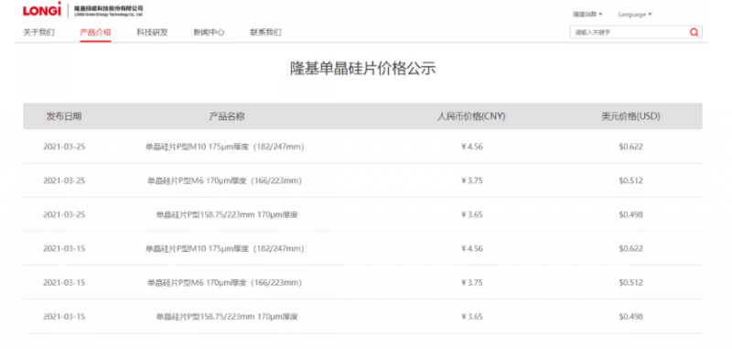Click date 2021-03-15 in the M10 row
732x349 pixels.
64,248
